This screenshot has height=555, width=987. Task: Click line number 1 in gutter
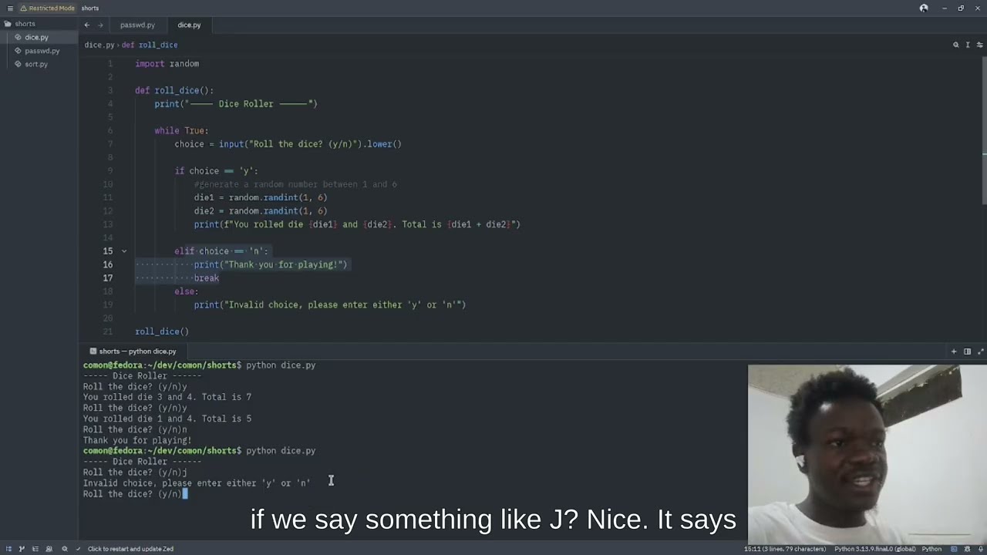coord(110,64)
